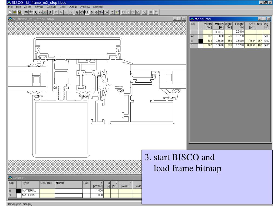This screenshot has width=277, height=207.
Task: Click the lambda value 1.000 for colour 1
Action: coord(97,195)
